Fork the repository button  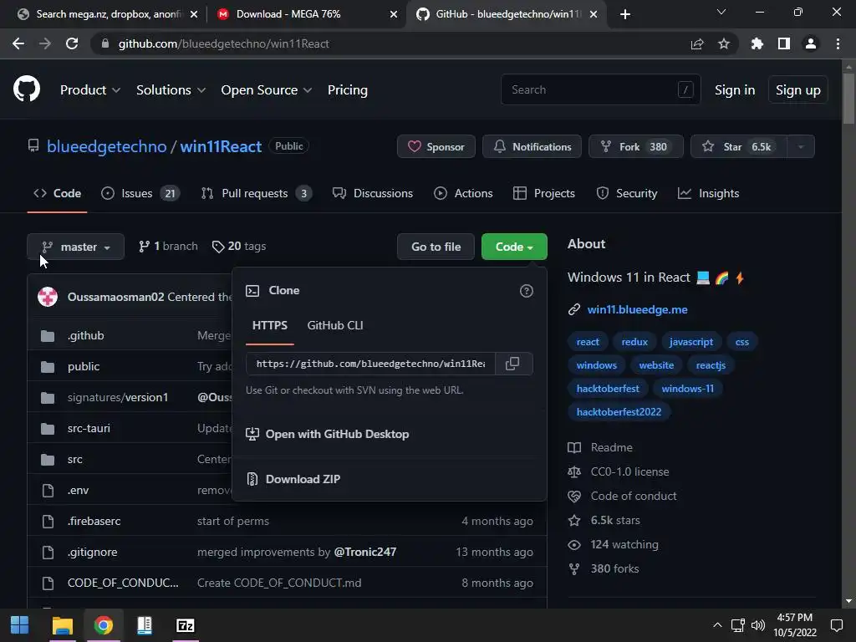[636, 147]
